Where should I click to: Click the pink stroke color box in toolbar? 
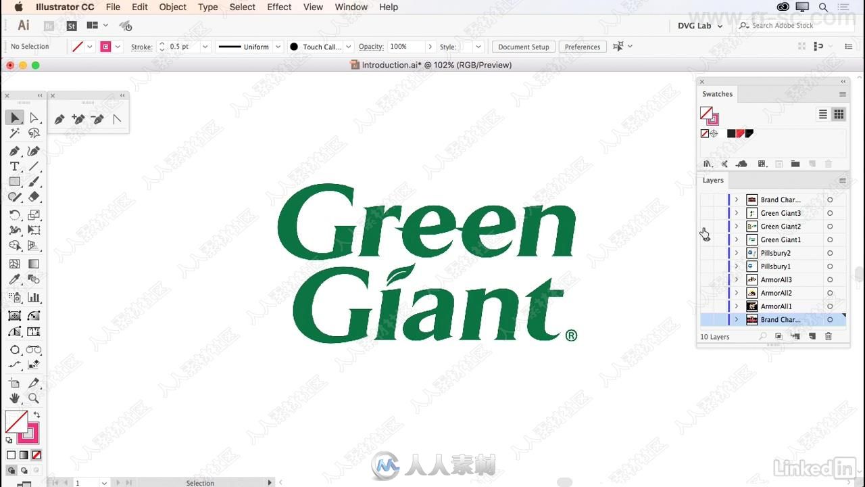coord(29,433)
